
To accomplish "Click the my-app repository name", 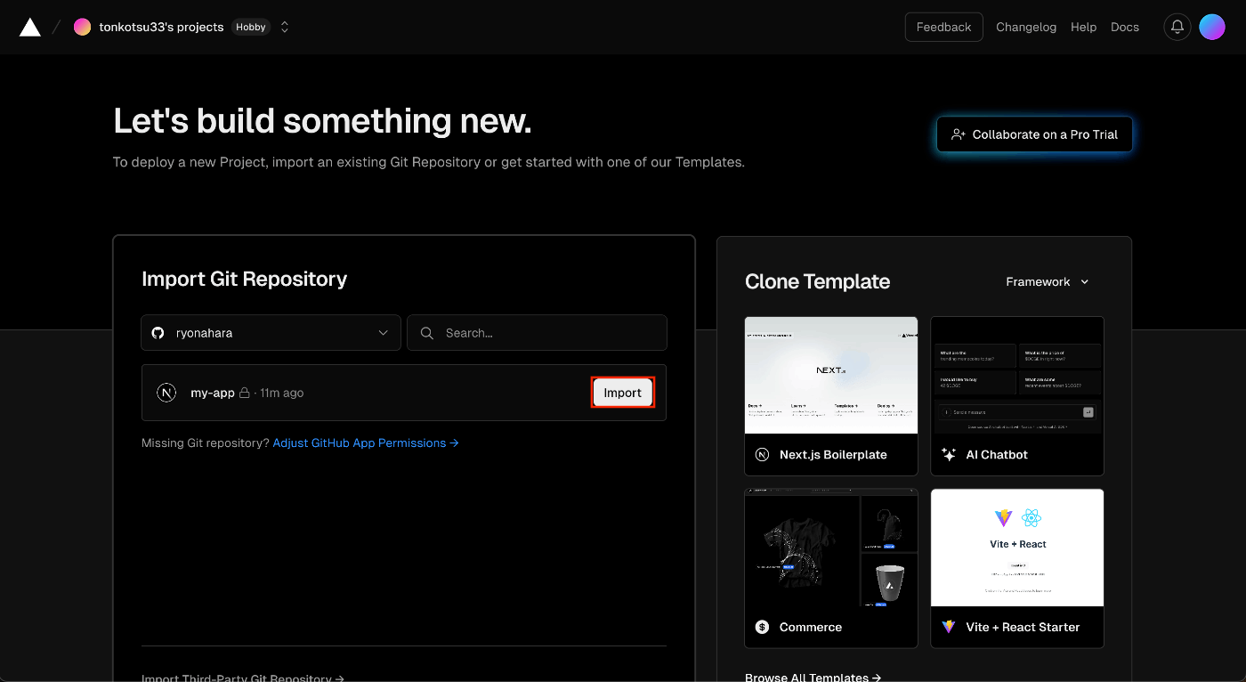I will 213,393.
